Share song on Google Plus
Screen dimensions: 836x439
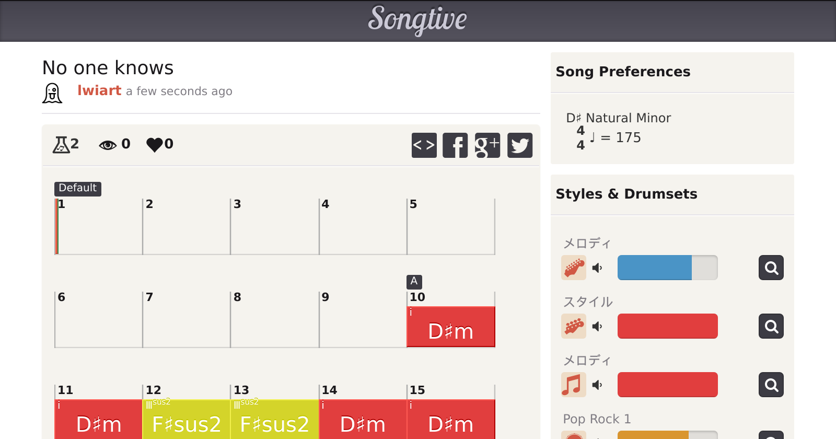487,145
